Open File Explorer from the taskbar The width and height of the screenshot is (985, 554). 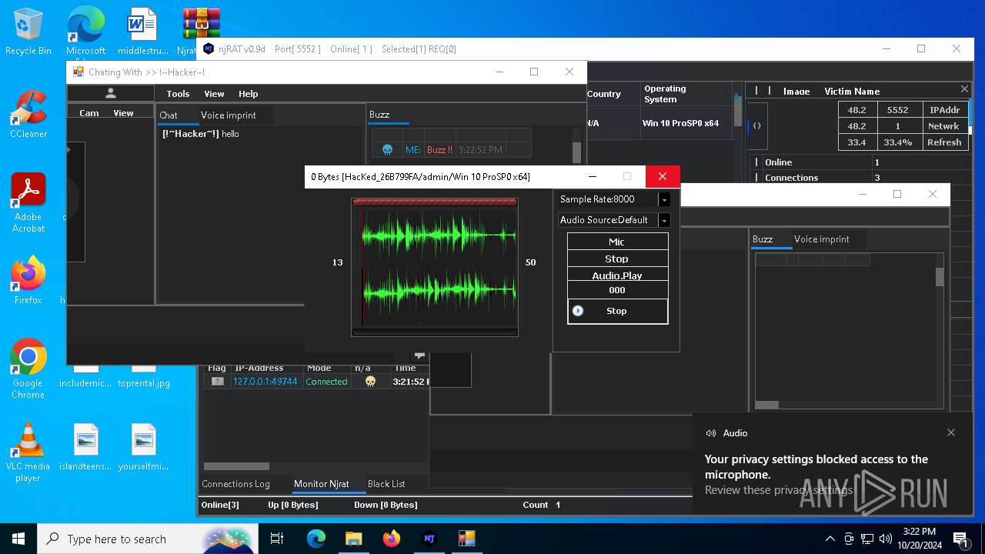click(x=353, y=539)
